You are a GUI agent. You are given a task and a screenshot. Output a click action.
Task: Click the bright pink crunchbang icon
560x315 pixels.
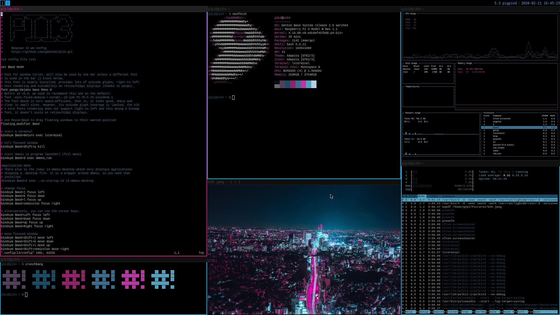[x=133, y=279]
